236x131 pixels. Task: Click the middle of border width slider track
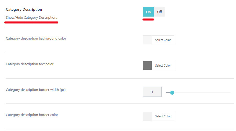click(x=198, y=93)
